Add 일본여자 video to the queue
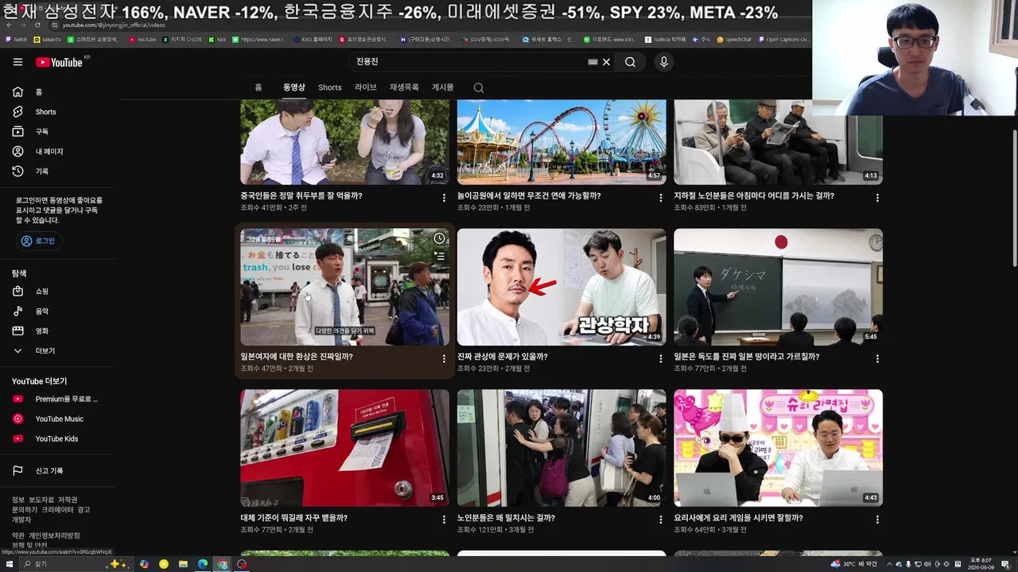Image resolution: width=1018 pixels, height=572 pixels. [439, 256]
